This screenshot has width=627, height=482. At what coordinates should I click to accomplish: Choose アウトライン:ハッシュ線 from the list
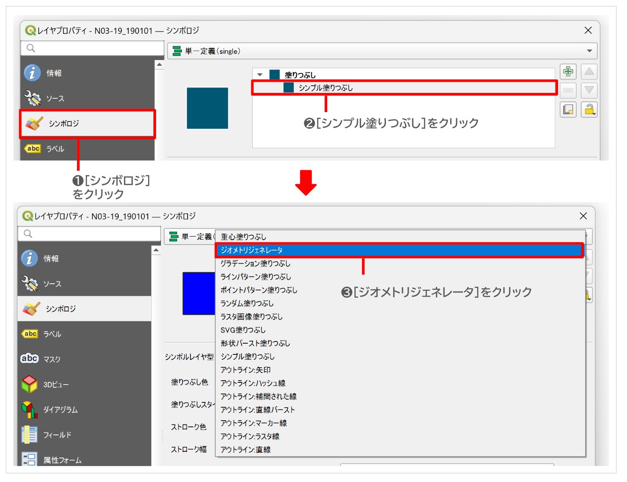[x=400, y=383]
